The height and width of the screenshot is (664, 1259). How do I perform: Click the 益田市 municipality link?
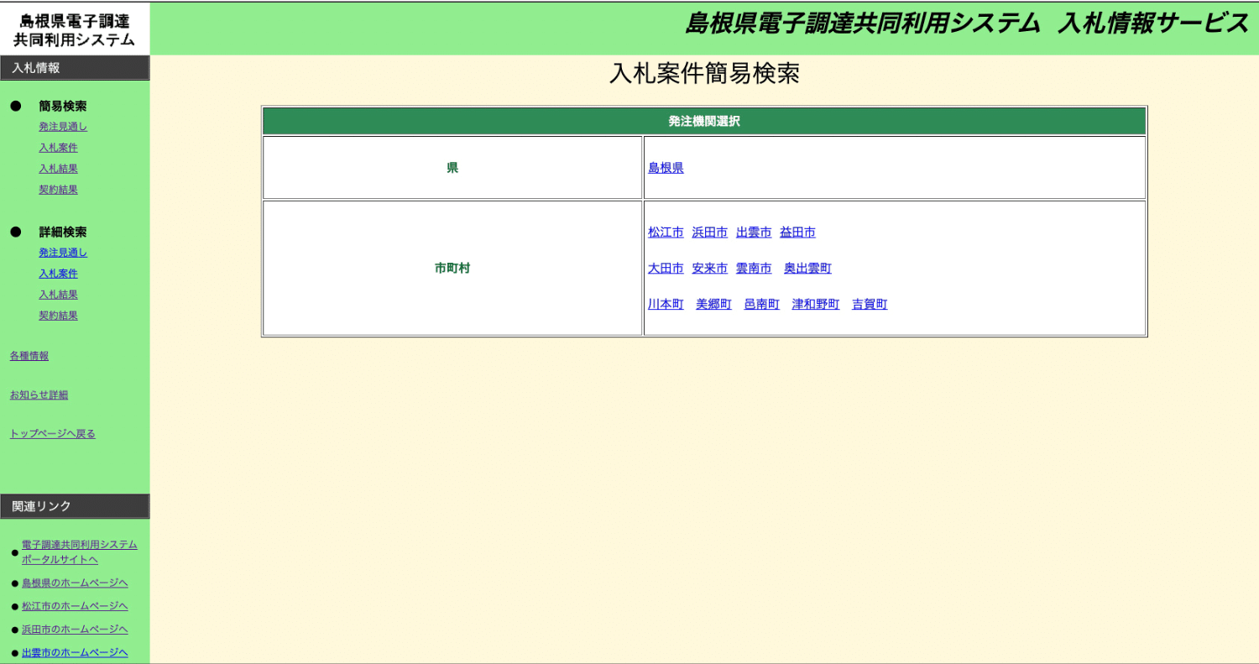(x=797, y=233)
